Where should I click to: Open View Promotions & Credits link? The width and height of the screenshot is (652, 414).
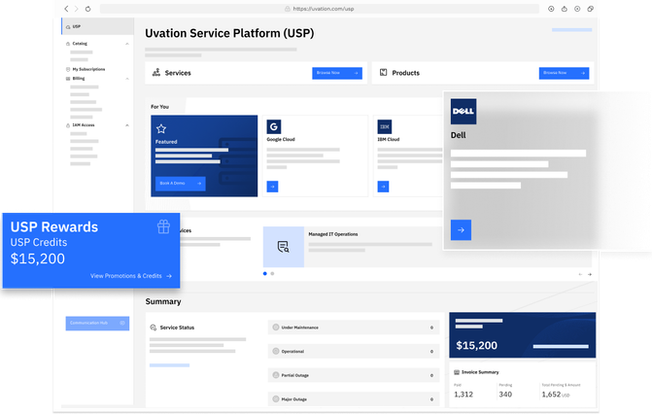130,276
